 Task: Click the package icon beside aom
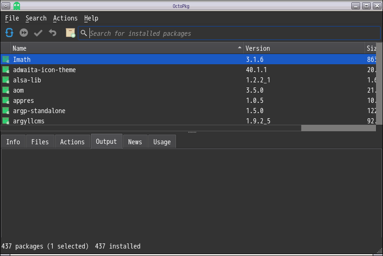point(6,90)
